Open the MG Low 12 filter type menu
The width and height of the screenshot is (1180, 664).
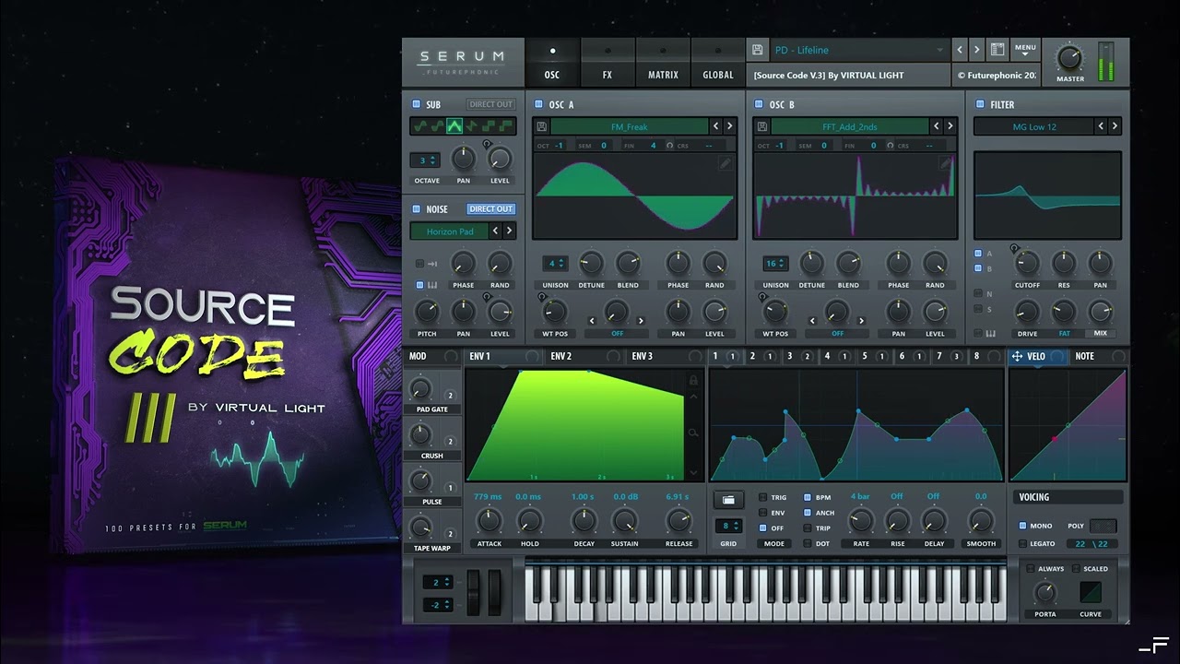click(1033, 126)
